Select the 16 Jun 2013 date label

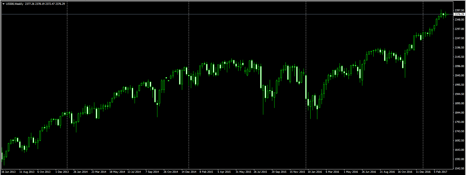8,172
